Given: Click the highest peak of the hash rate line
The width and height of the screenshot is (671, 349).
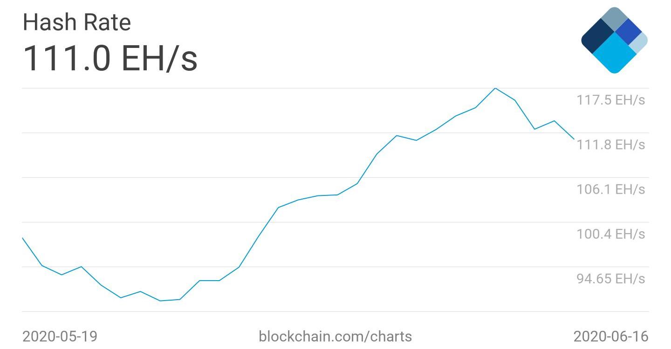Looking at the screenshot, I should point(495,88).
